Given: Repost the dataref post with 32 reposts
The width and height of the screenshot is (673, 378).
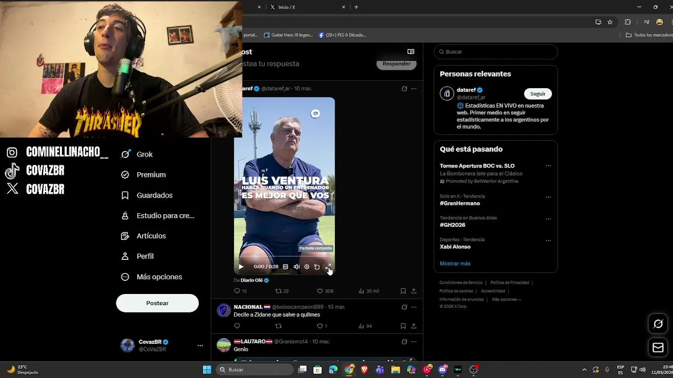Looking at the screenshot, I should [282, 291].
